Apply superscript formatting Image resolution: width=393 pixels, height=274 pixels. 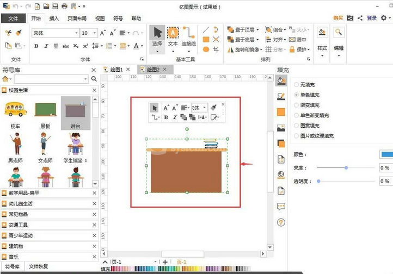click(x=85, y=46)
